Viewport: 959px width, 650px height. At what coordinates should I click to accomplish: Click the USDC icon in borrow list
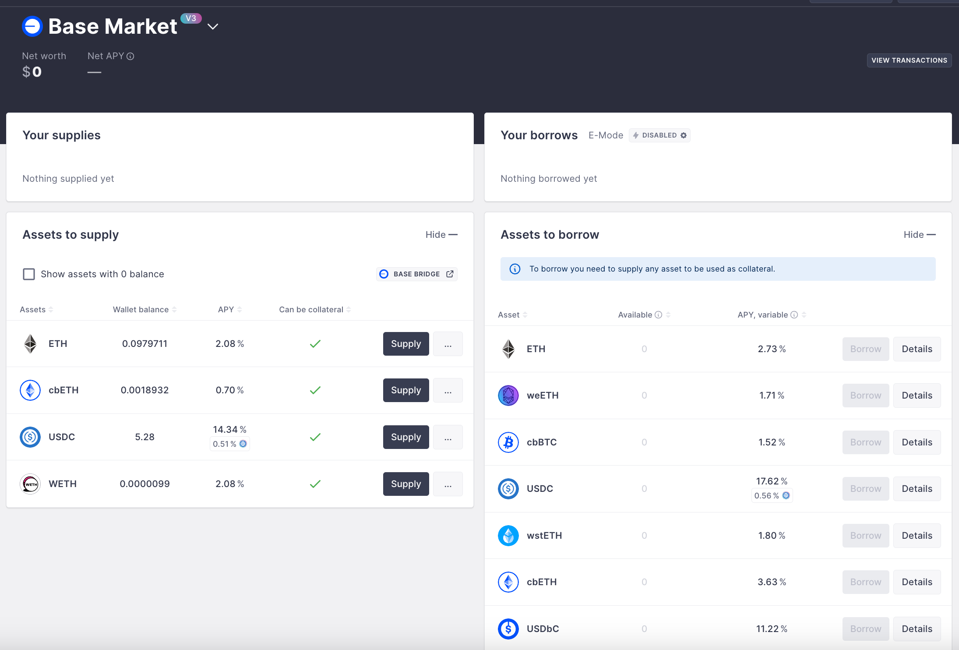coord(508,489)
